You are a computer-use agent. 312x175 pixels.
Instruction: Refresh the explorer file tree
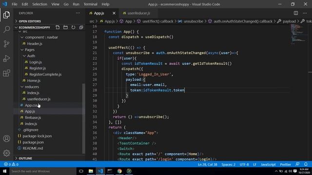click(73, 27)
